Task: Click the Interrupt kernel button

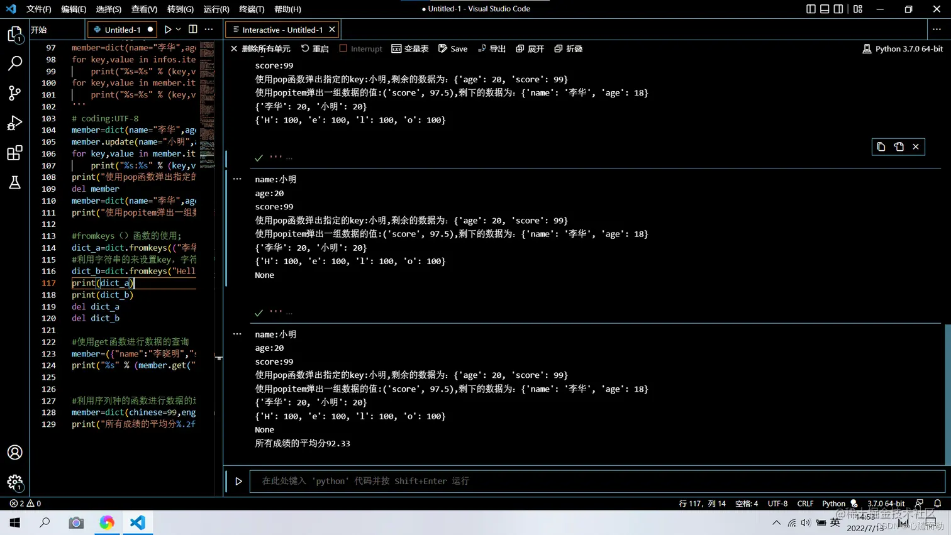Action: click(x=361, y=48)
